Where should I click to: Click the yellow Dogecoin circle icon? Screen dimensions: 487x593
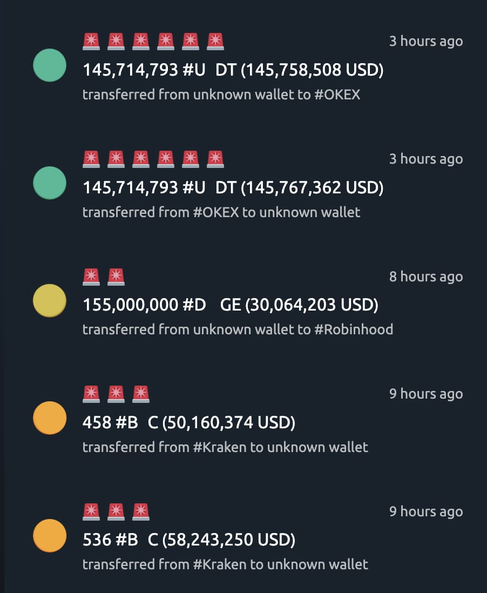[x=50, y=301]
